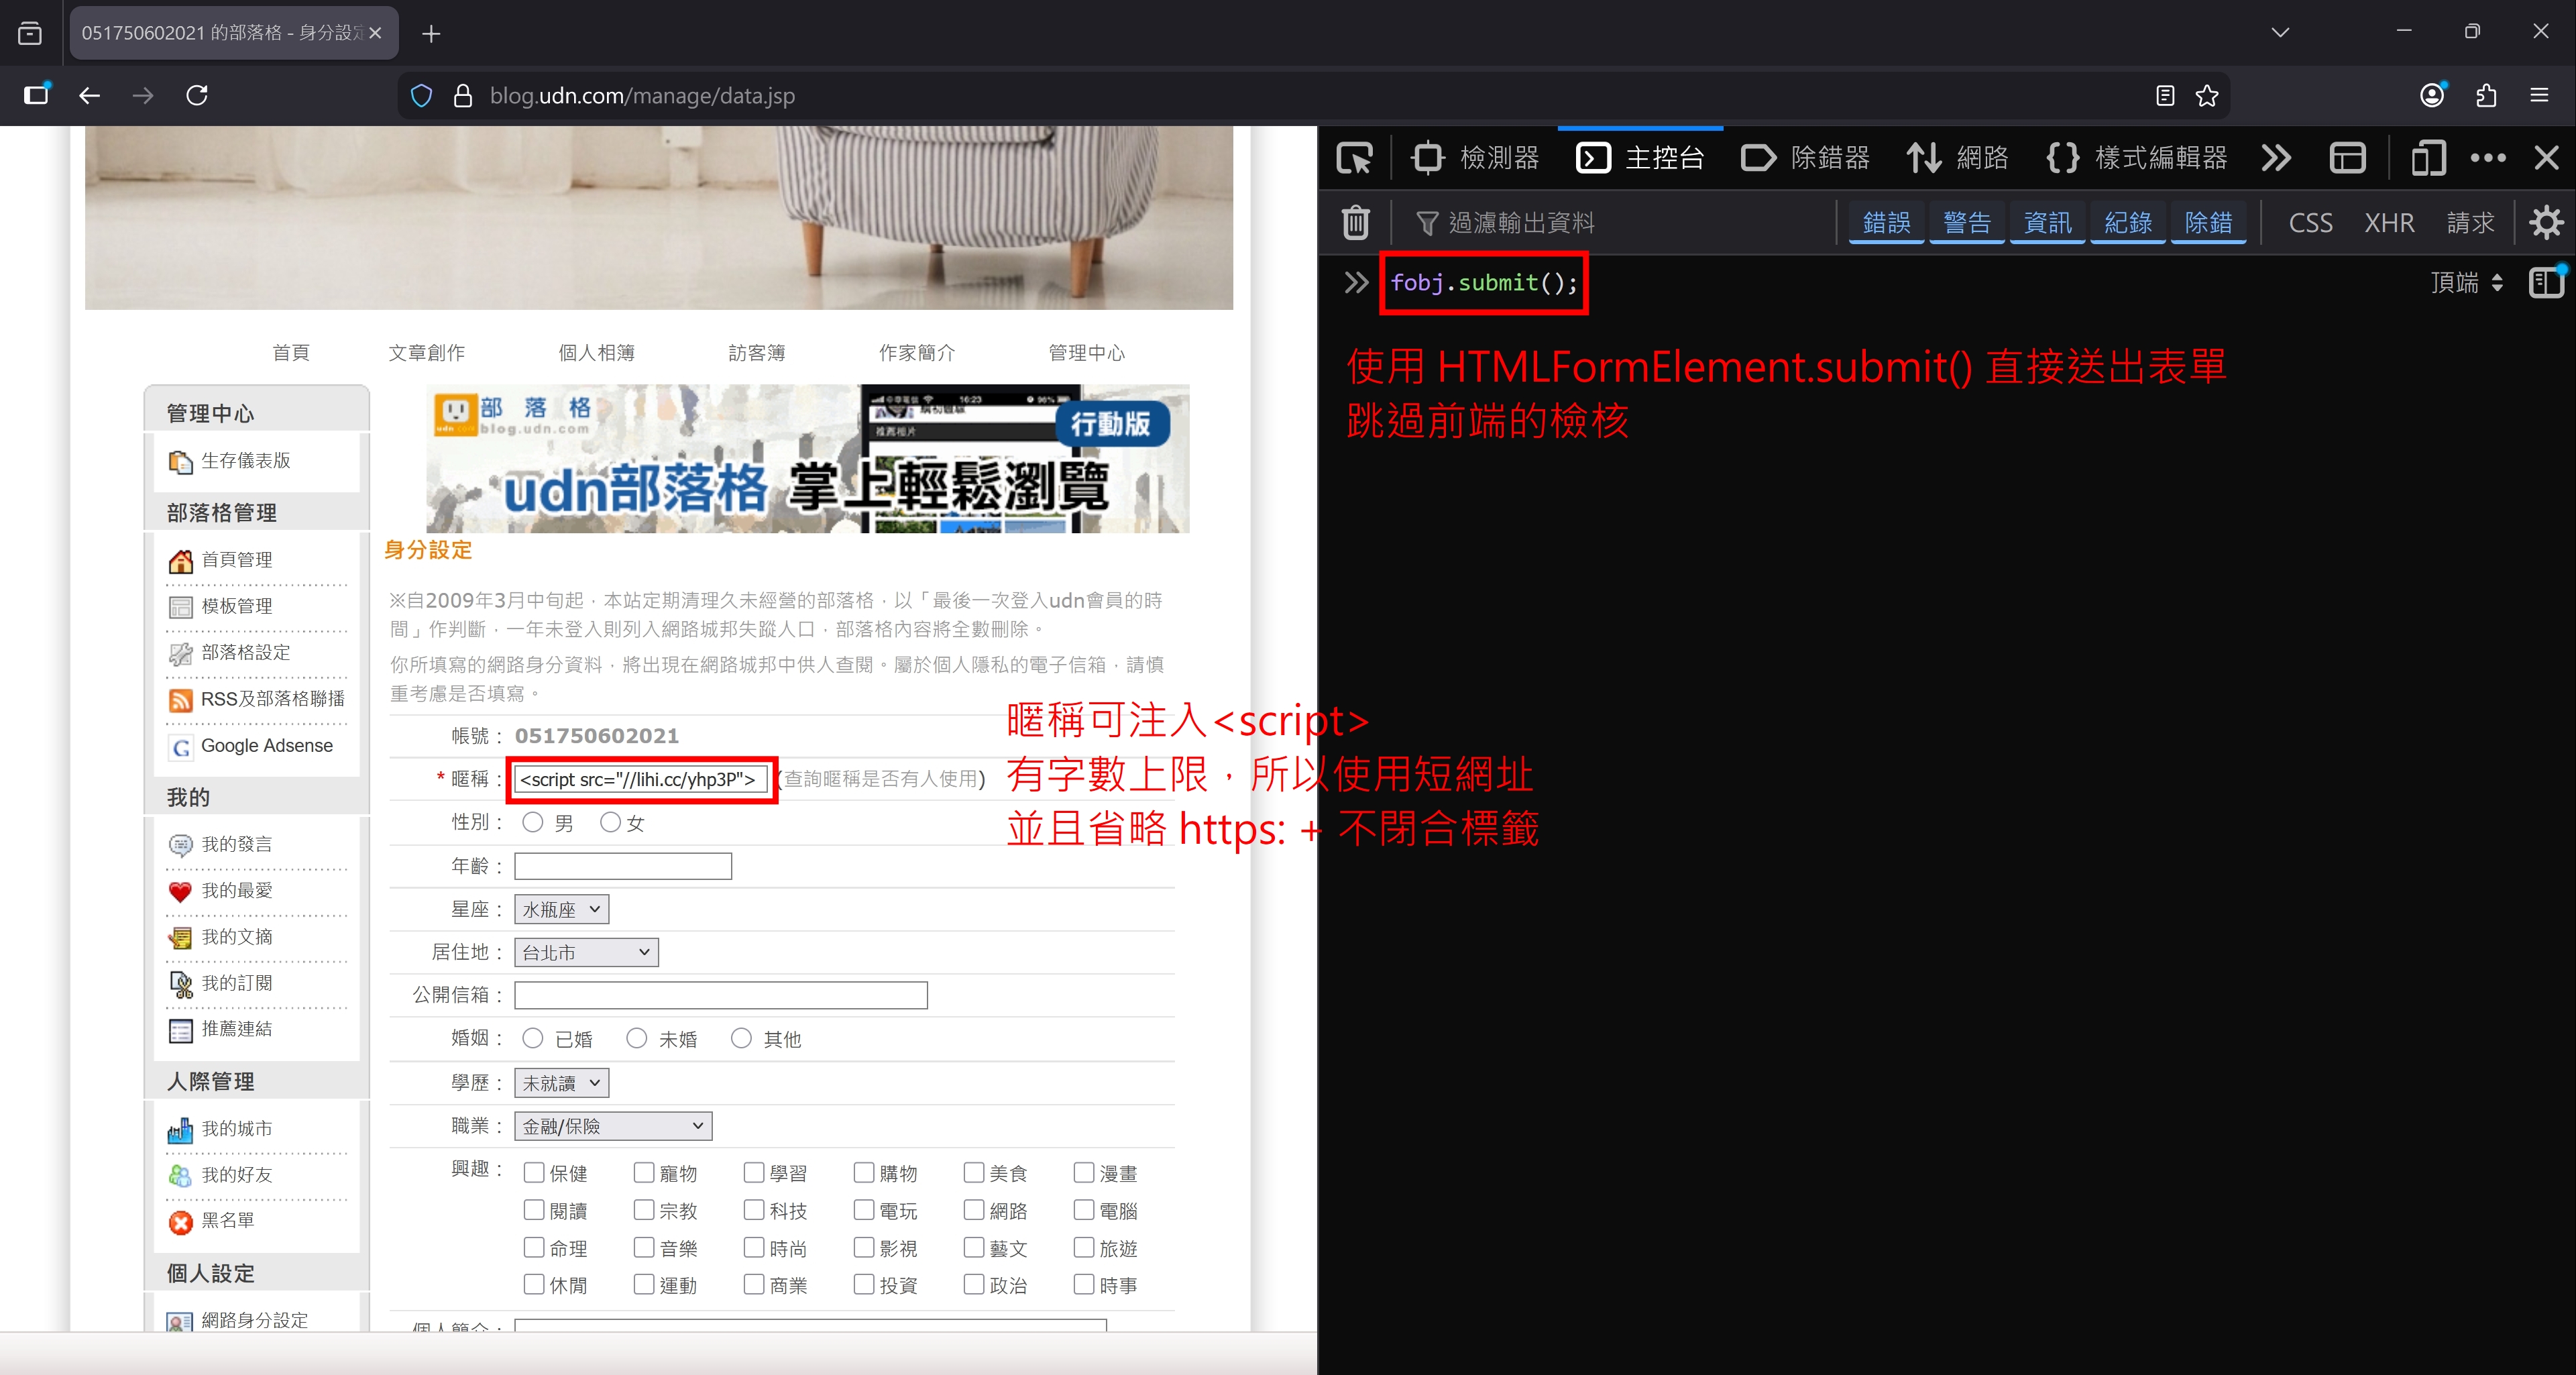Switch to the 檢測器 Inspector tab
The width and height of the screenshot is (2576, 1375).
tap(1475, 158)
